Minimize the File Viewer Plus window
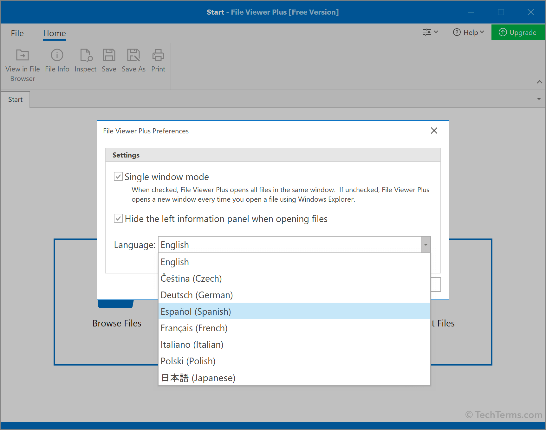The width and height of the screenshot is (546, 430). [471, 12]
